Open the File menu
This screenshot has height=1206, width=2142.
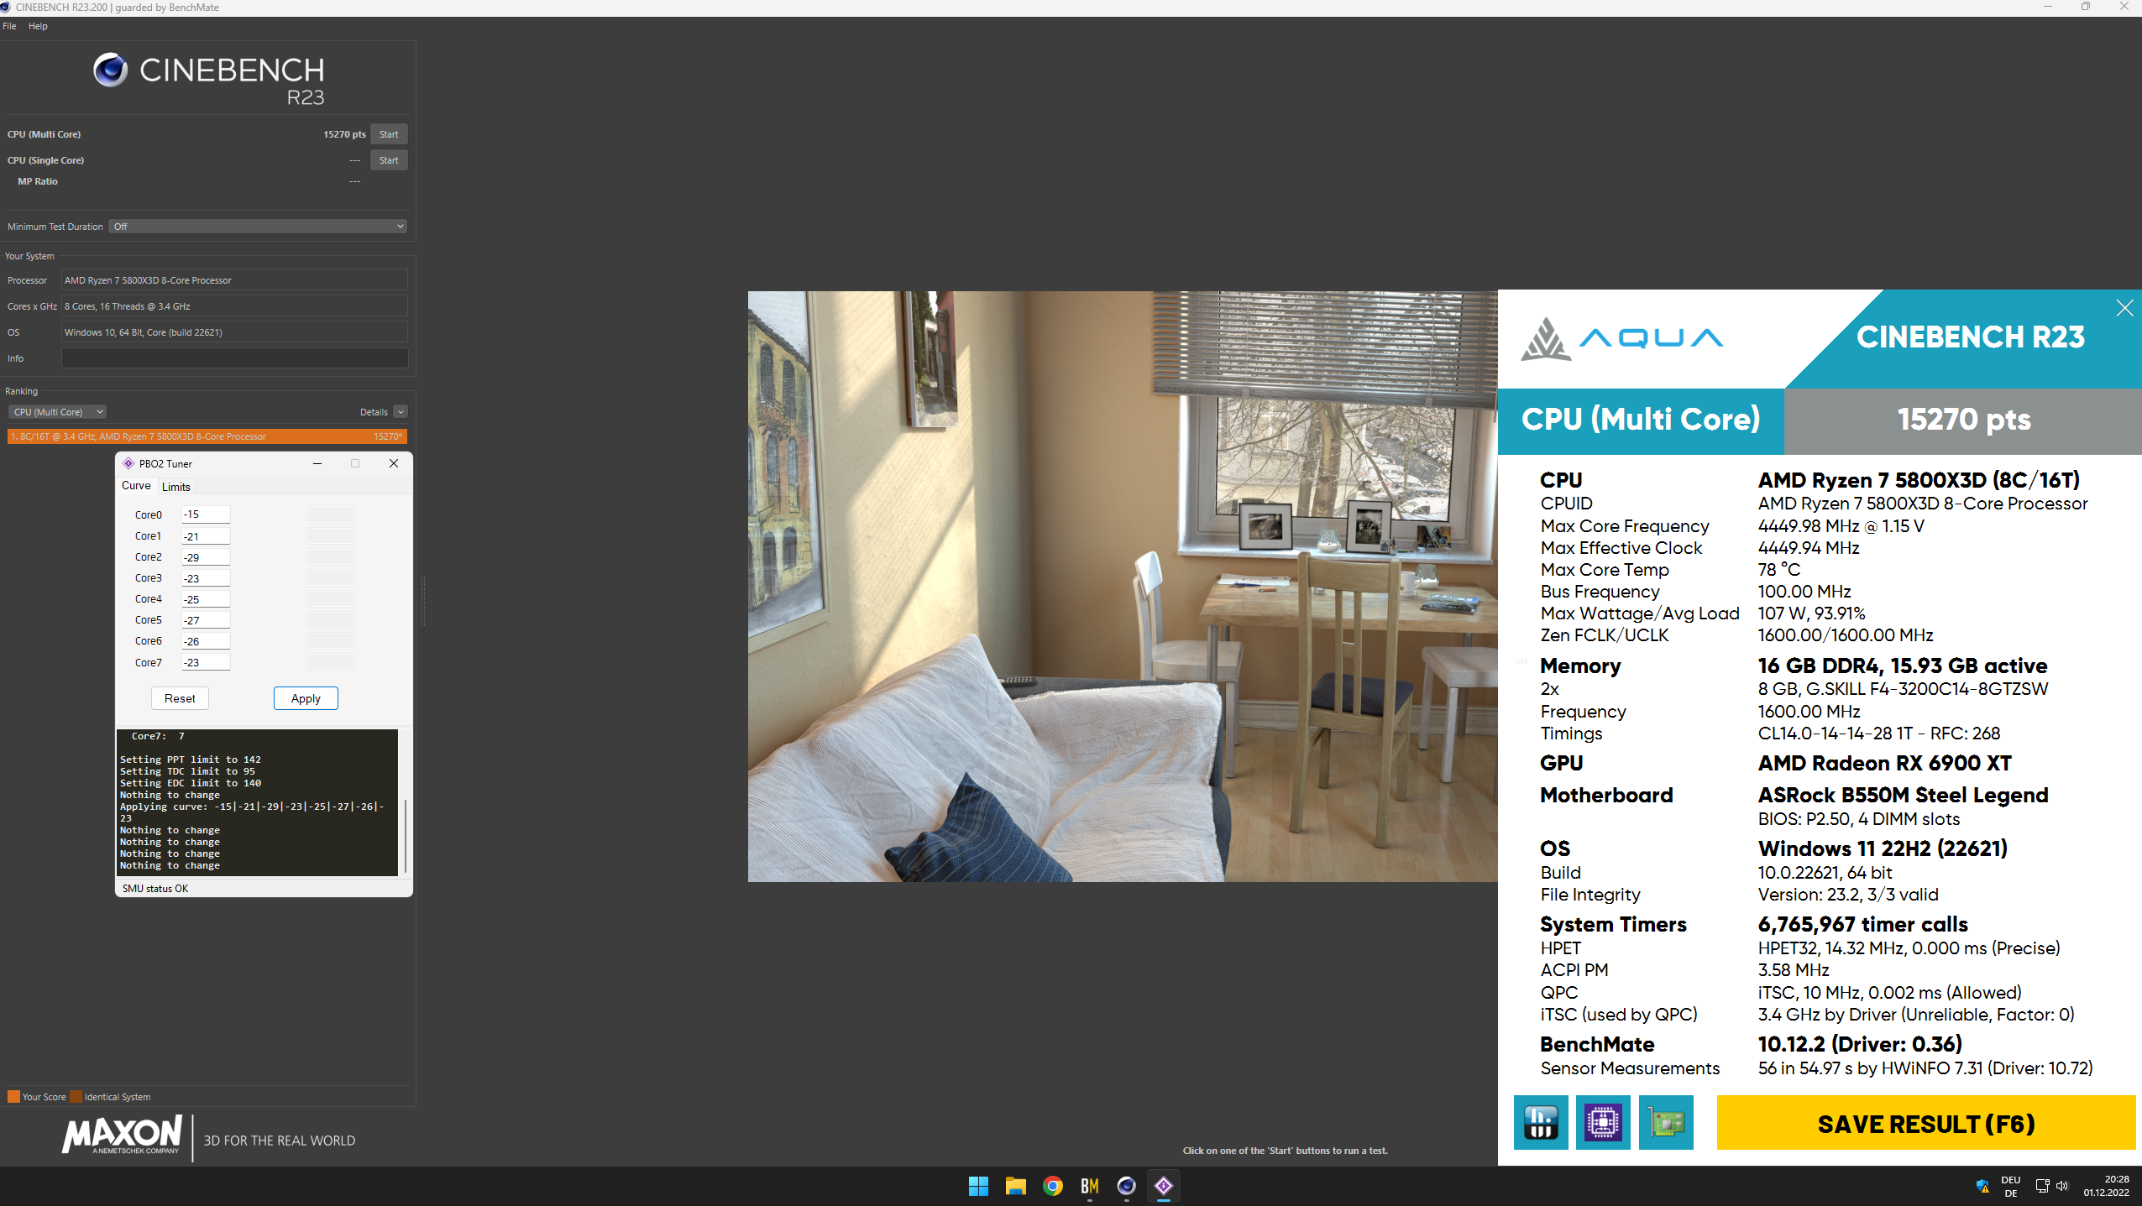[9, 26]
